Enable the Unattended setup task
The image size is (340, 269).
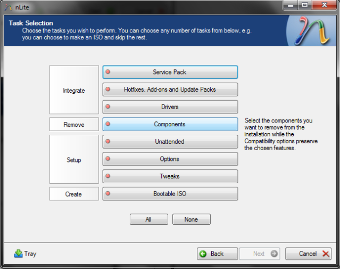point(170,142)
